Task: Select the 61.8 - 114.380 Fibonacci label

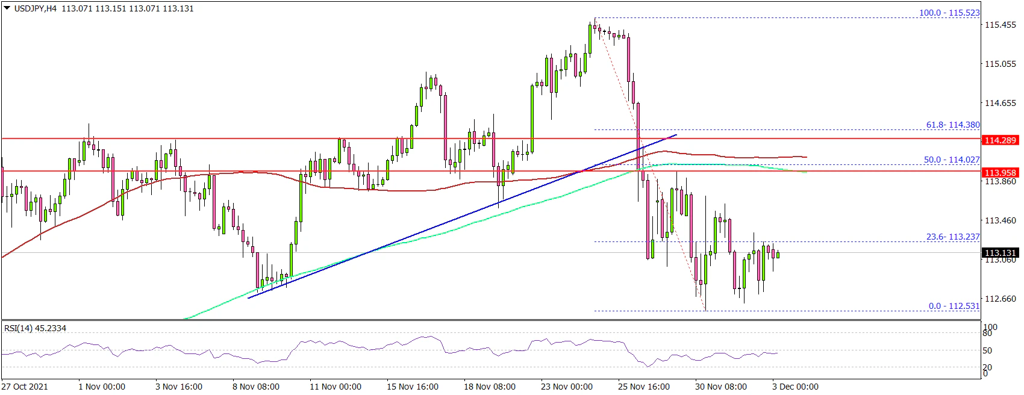Action: (x=952, y=125)
